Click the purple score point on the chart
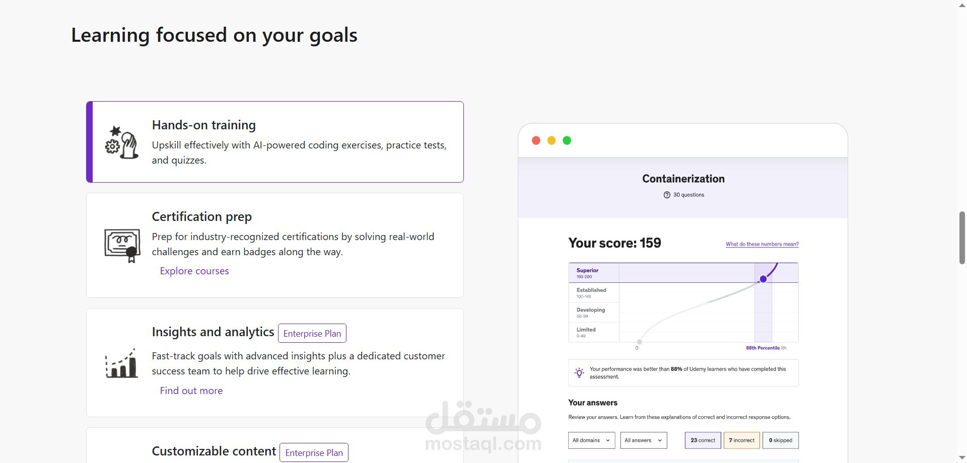Screen dimensions: 967x463 [763, 279]
